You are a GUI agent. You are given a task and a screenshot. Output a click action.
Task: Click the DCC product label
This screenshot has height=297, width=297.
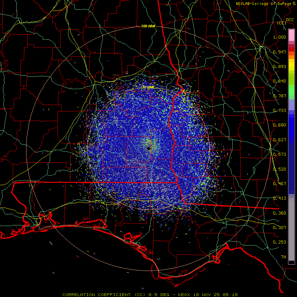click(290, 20)
